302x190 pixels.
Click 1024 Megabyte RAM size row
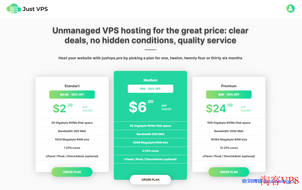coord(72,140)
